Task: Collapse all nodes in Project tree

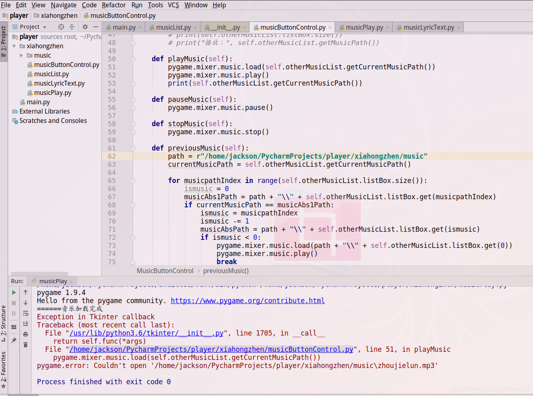Action: (72, 27)
